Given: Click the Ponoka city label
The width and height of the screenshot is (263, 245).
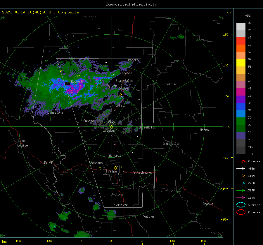Looking at the screenshot, I should tap(133, 60).
